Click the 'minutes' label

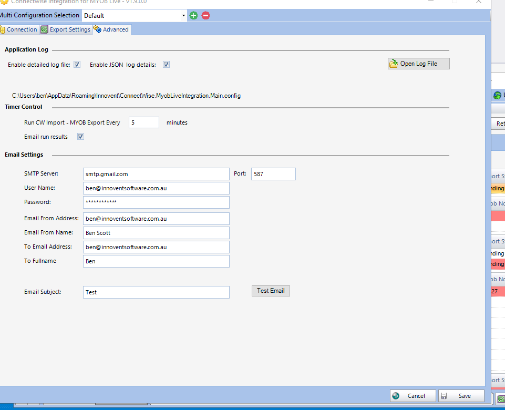click(177, 122)
